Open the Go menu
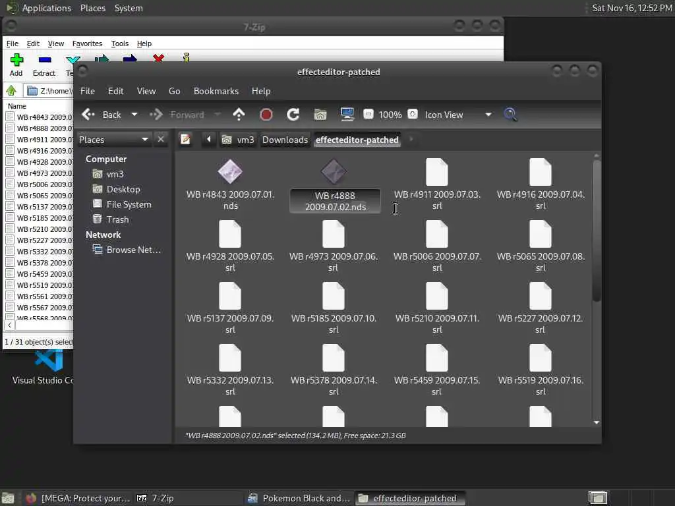Image resolution: width=675 pixels, height=506 pixels. pyautogui.click(x=174, y=91)
